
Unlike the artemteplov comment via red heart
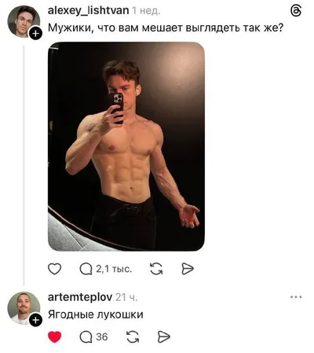(55, 336)
